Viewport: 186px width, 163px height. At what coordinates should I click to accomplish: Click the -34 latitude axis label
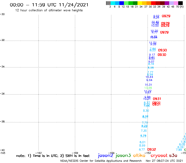click(2, 66)
